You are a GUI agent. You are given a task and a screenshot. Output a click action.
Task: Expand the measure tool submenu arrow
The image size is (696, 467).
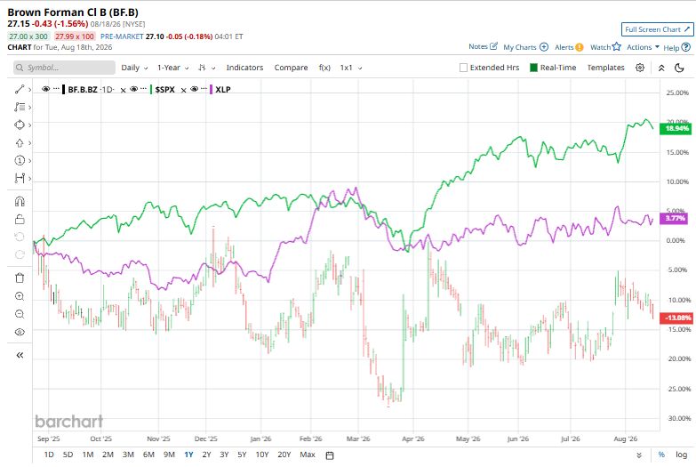coord(29,179)
